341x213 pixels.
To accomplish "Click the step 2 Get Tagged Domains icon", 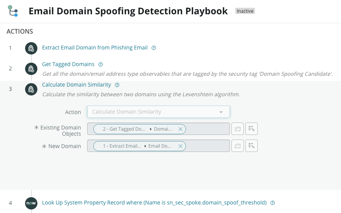I will point(31,69).
